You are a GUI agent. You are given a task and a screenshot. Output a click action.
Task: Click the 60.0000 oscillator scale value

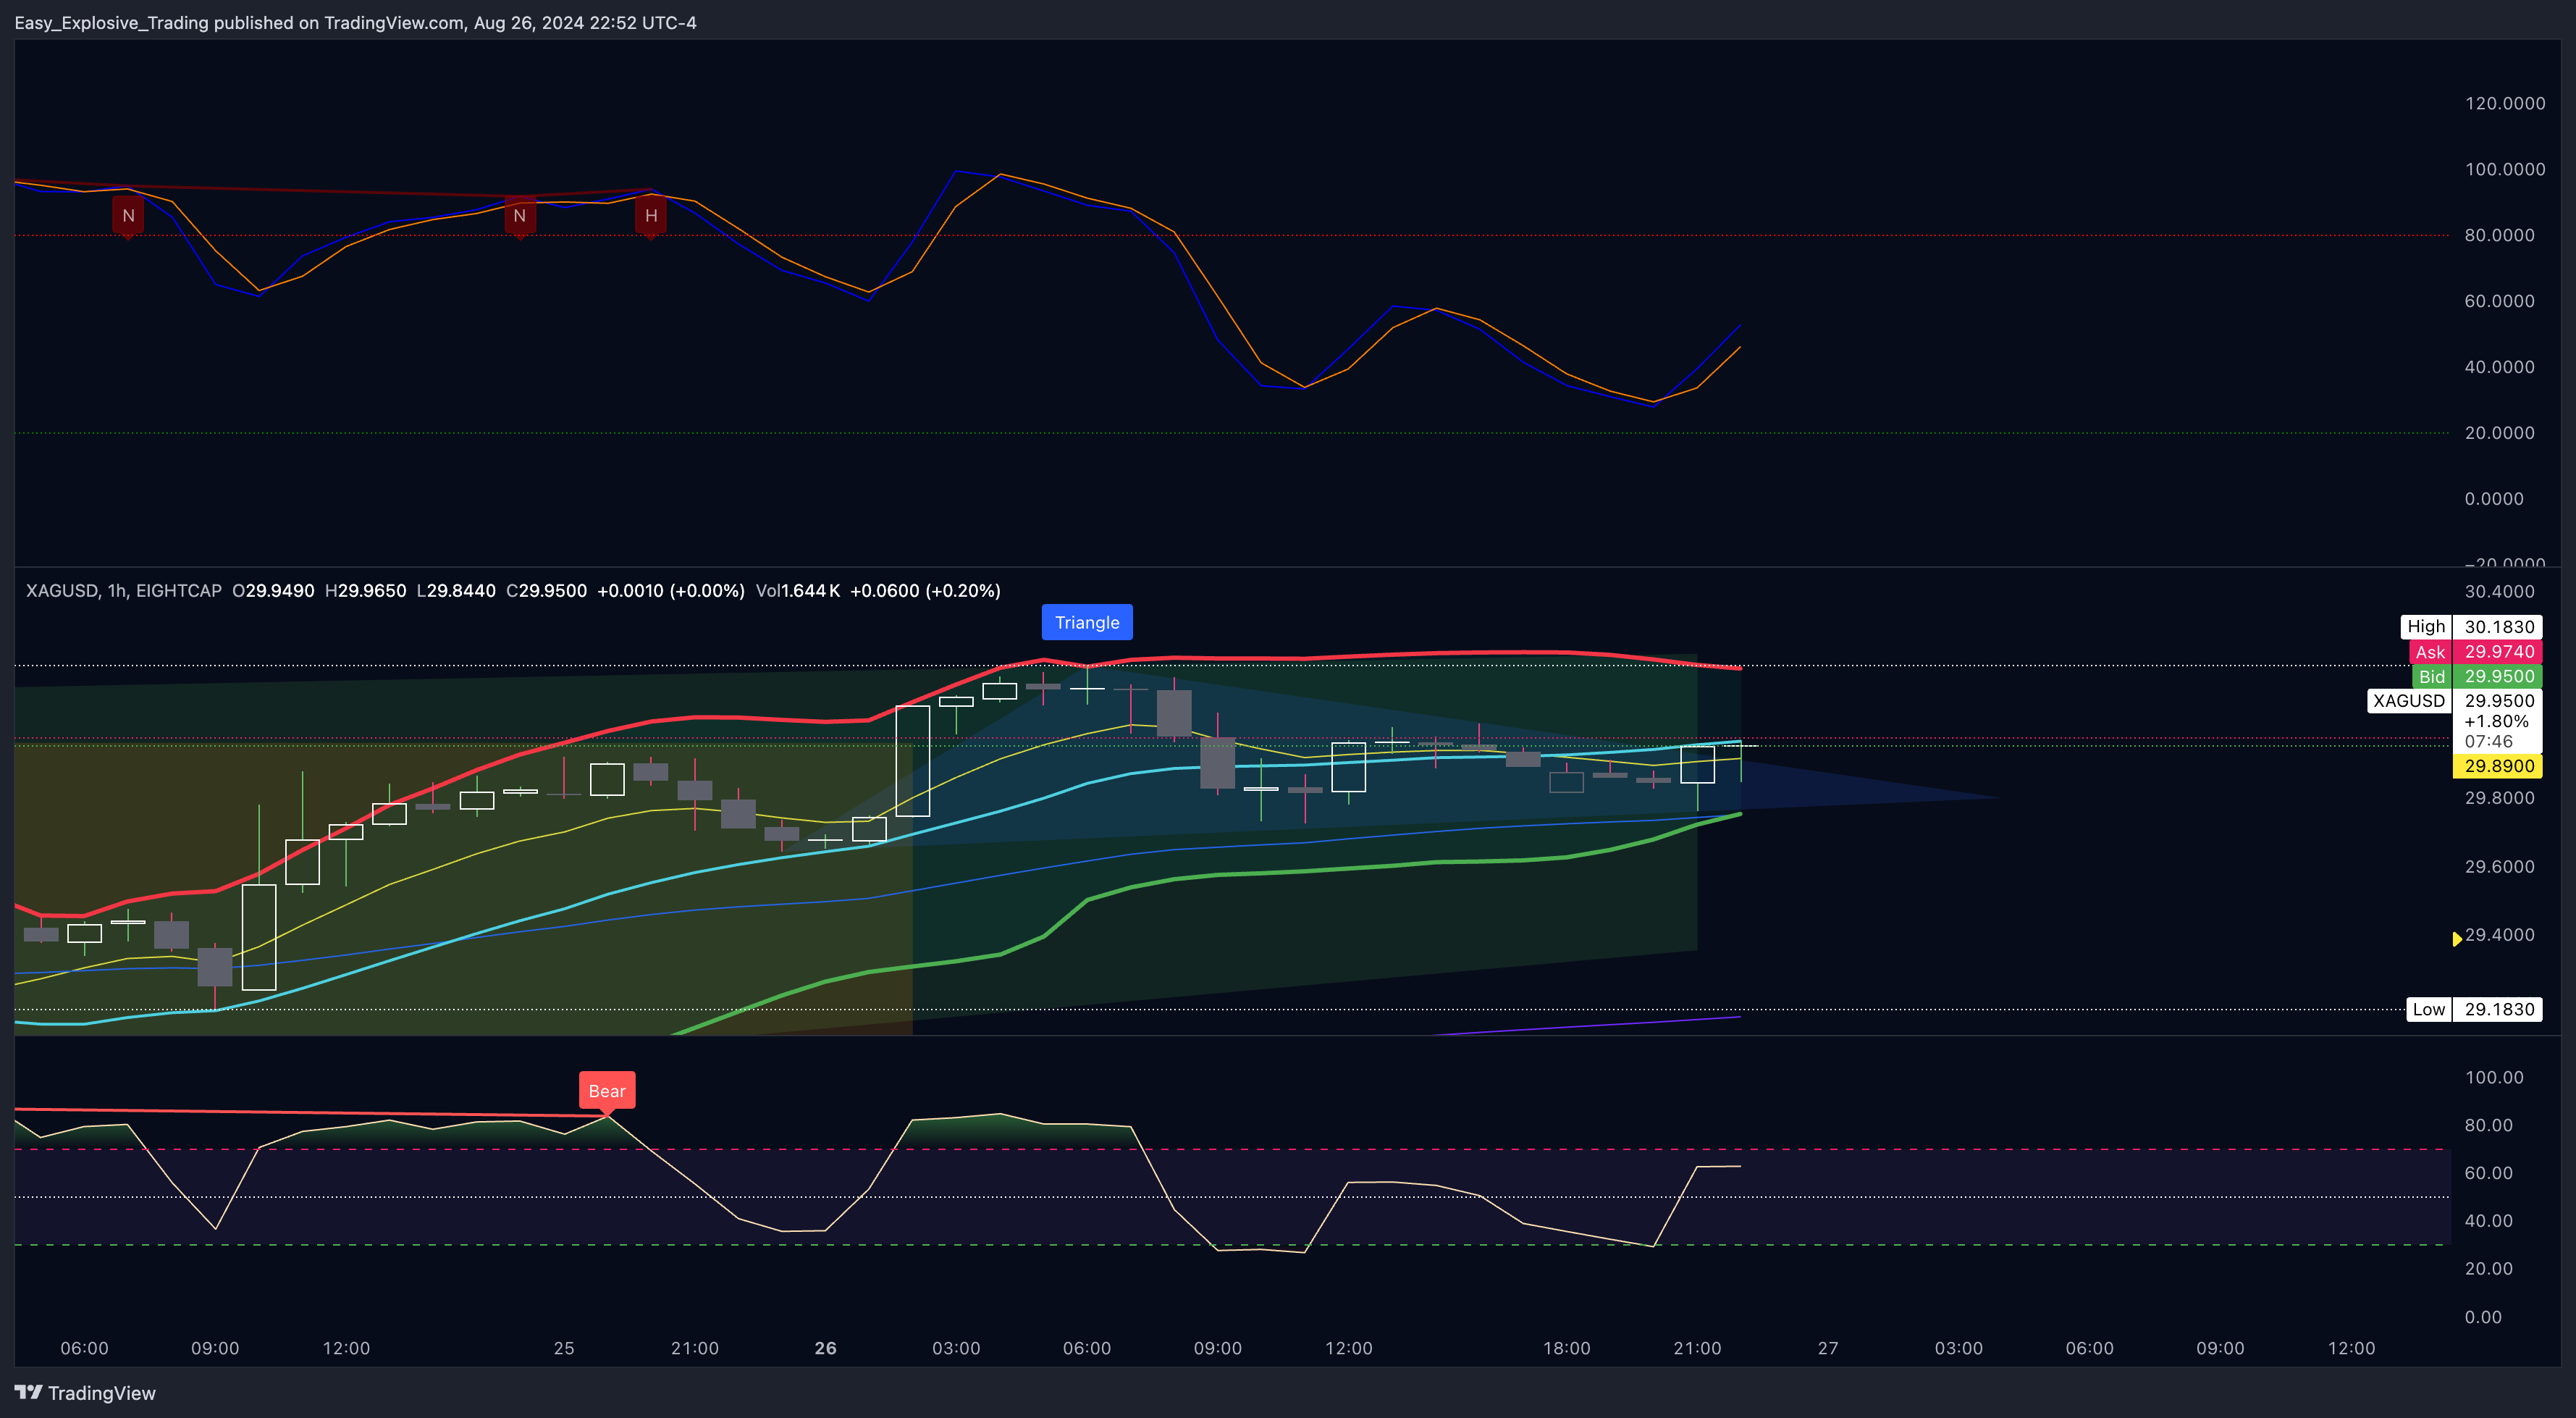tap(2499, 301)
